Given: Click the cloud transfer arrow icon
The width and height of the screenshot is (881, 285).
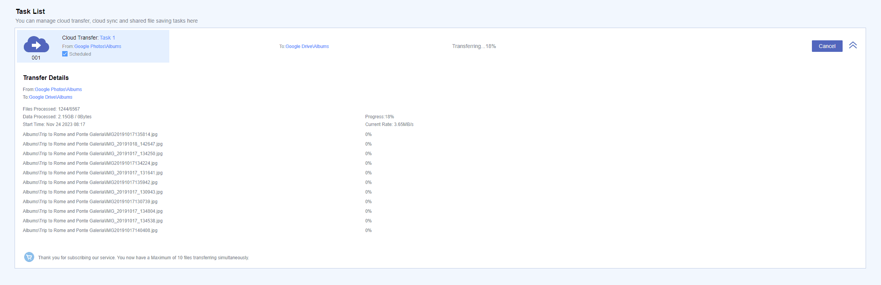Looking at the screenshot, I should click(x=36, y=45).
